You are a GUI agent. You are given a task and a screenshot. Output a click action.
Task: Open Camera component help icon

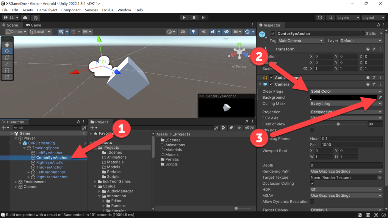click(x=368, y=84)
